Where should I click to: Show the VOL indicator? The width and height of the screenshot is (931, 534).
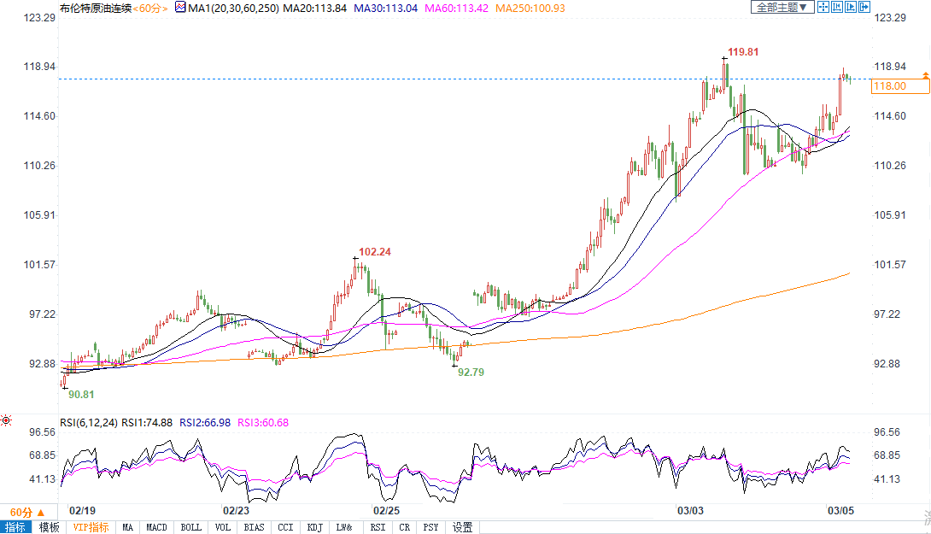pyautogui.click(x=224, y=527)
